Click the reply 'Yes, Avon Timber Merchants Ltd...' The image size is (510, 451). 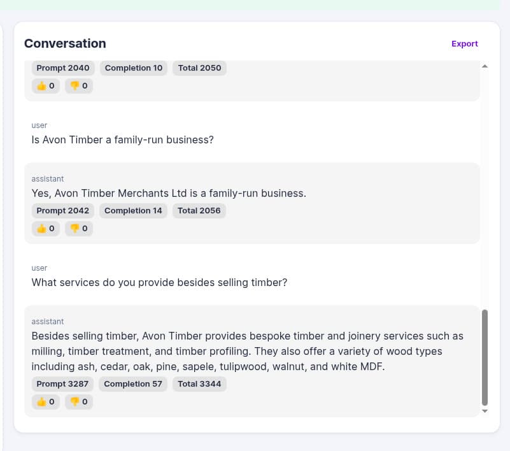click(x=169, y=193)
